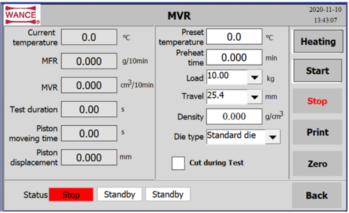
Task: Enable the Cut during Test checkbox
Action: tap(178, 163)
